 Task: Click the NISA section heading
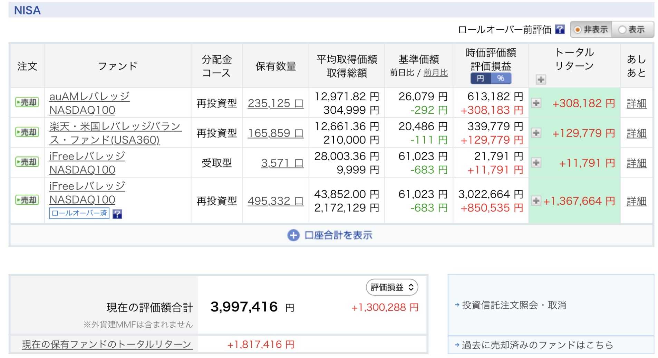(x=27, y=10)
